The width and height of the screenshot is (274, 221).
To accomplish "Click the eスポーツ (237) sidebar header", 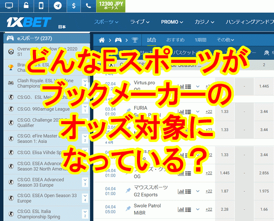I will (x=47, y=38).
